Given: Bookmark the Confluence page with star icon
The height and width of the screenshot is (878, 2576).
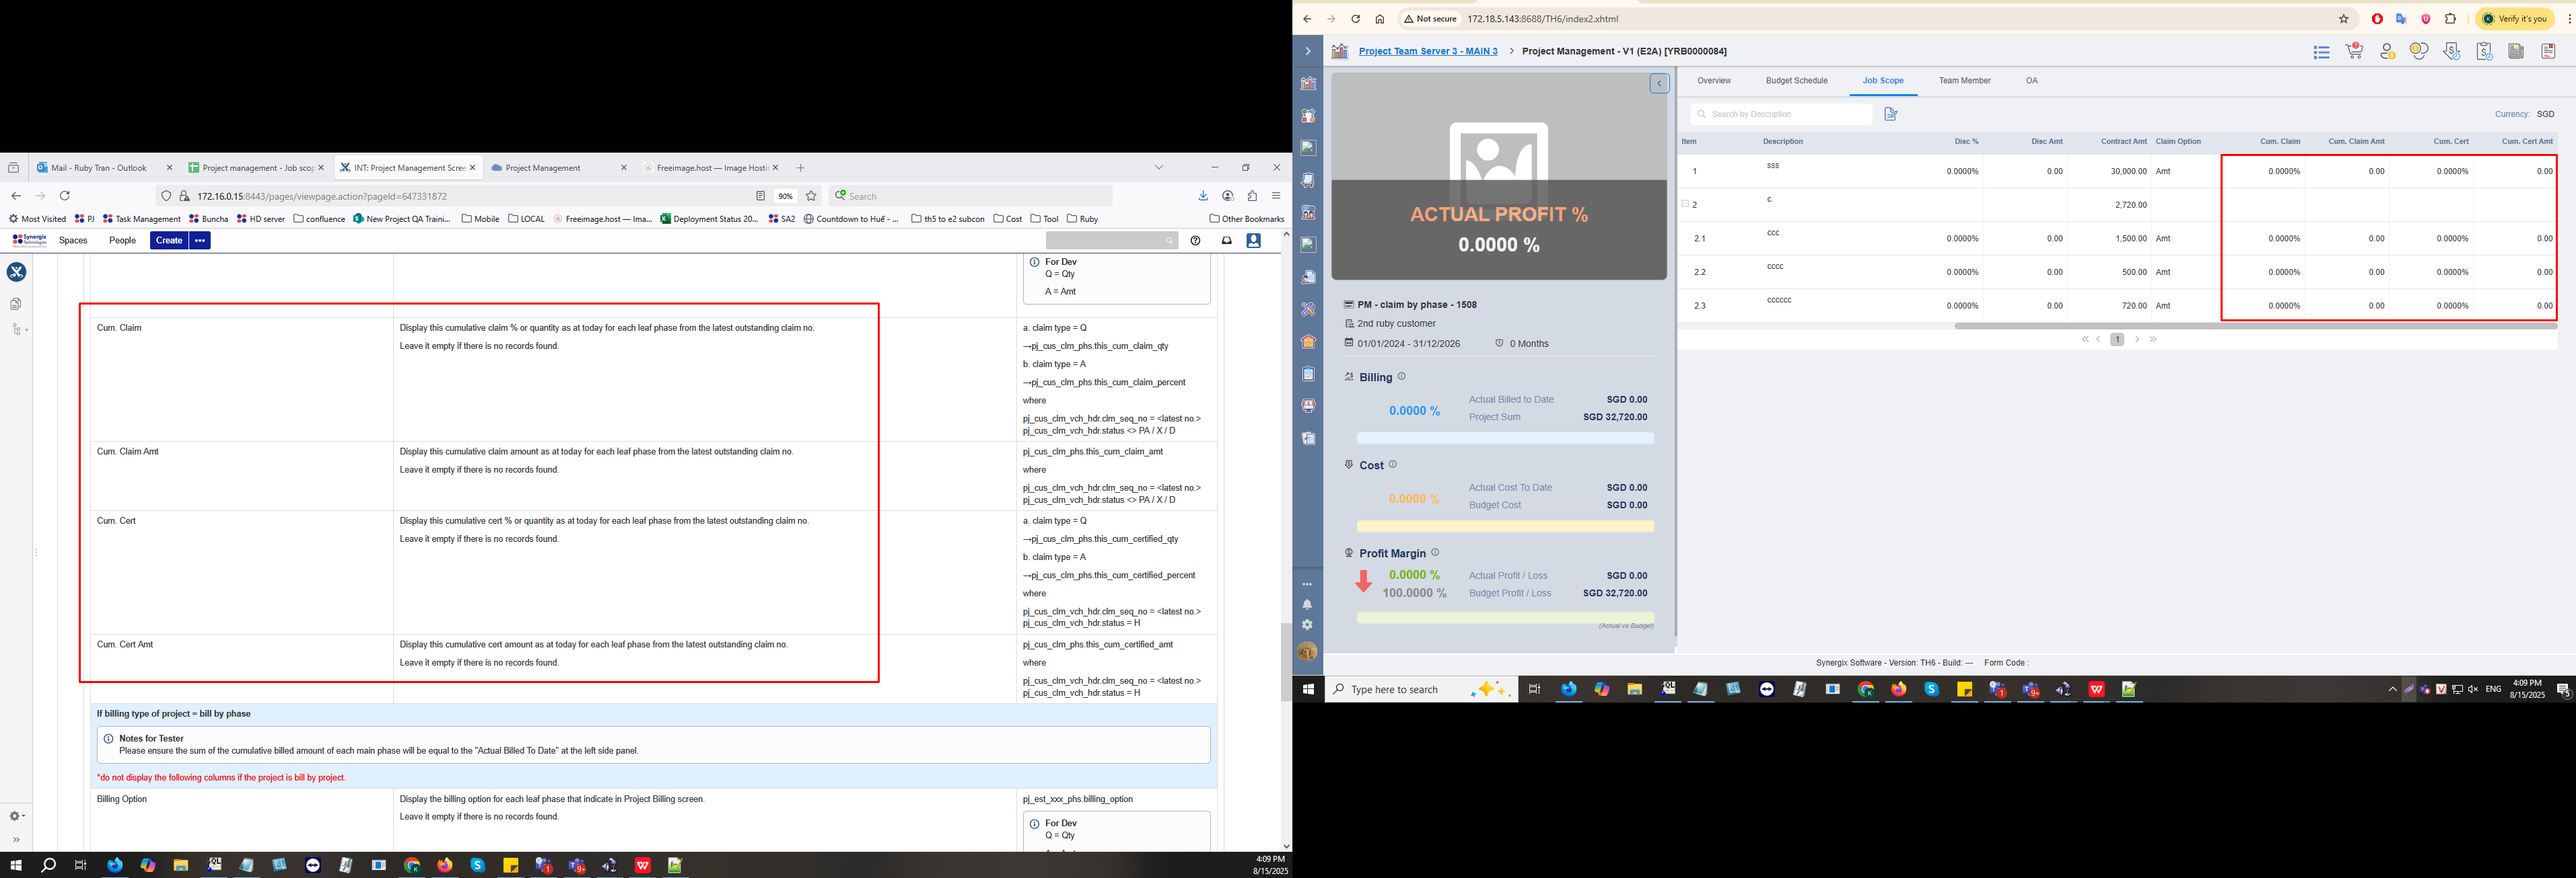Looking at the screenshot, I should (811, 196).
